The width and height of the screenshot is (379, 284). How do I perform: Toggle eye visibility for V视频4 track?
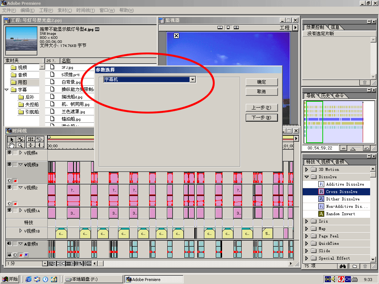coord(9,152)
